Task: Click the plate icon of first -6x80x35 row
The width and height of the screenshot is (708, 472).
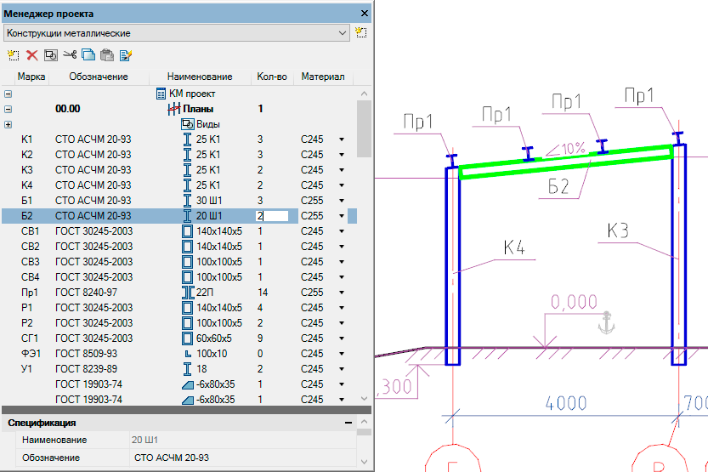Action: [188, 384]
